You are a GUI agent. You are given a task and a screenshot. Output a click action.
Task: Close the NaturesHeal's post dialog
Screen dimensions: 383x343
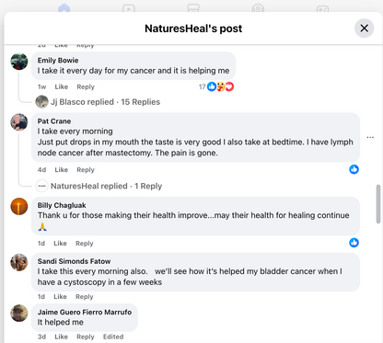click(364, 29)
